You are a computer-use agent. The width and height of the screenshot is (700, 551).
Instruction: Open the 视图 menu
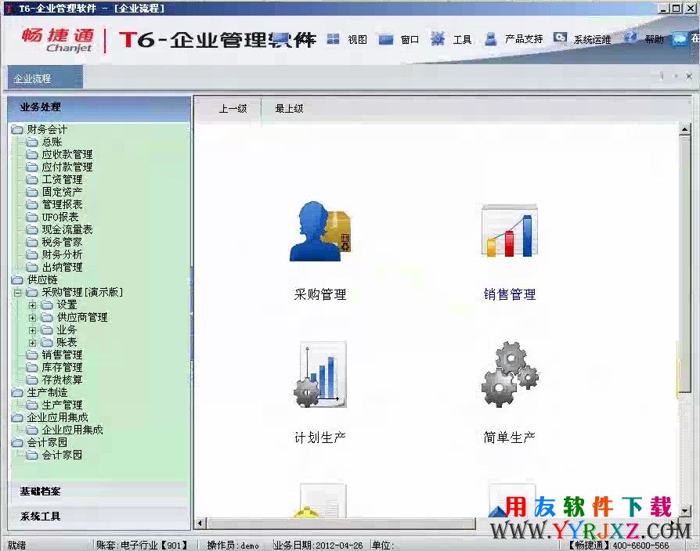[357, 40]
